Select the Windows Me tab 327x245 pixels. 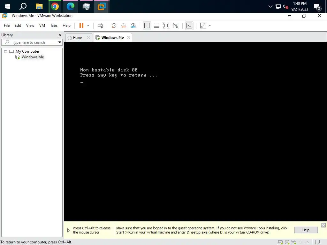(x=113, y=38)
